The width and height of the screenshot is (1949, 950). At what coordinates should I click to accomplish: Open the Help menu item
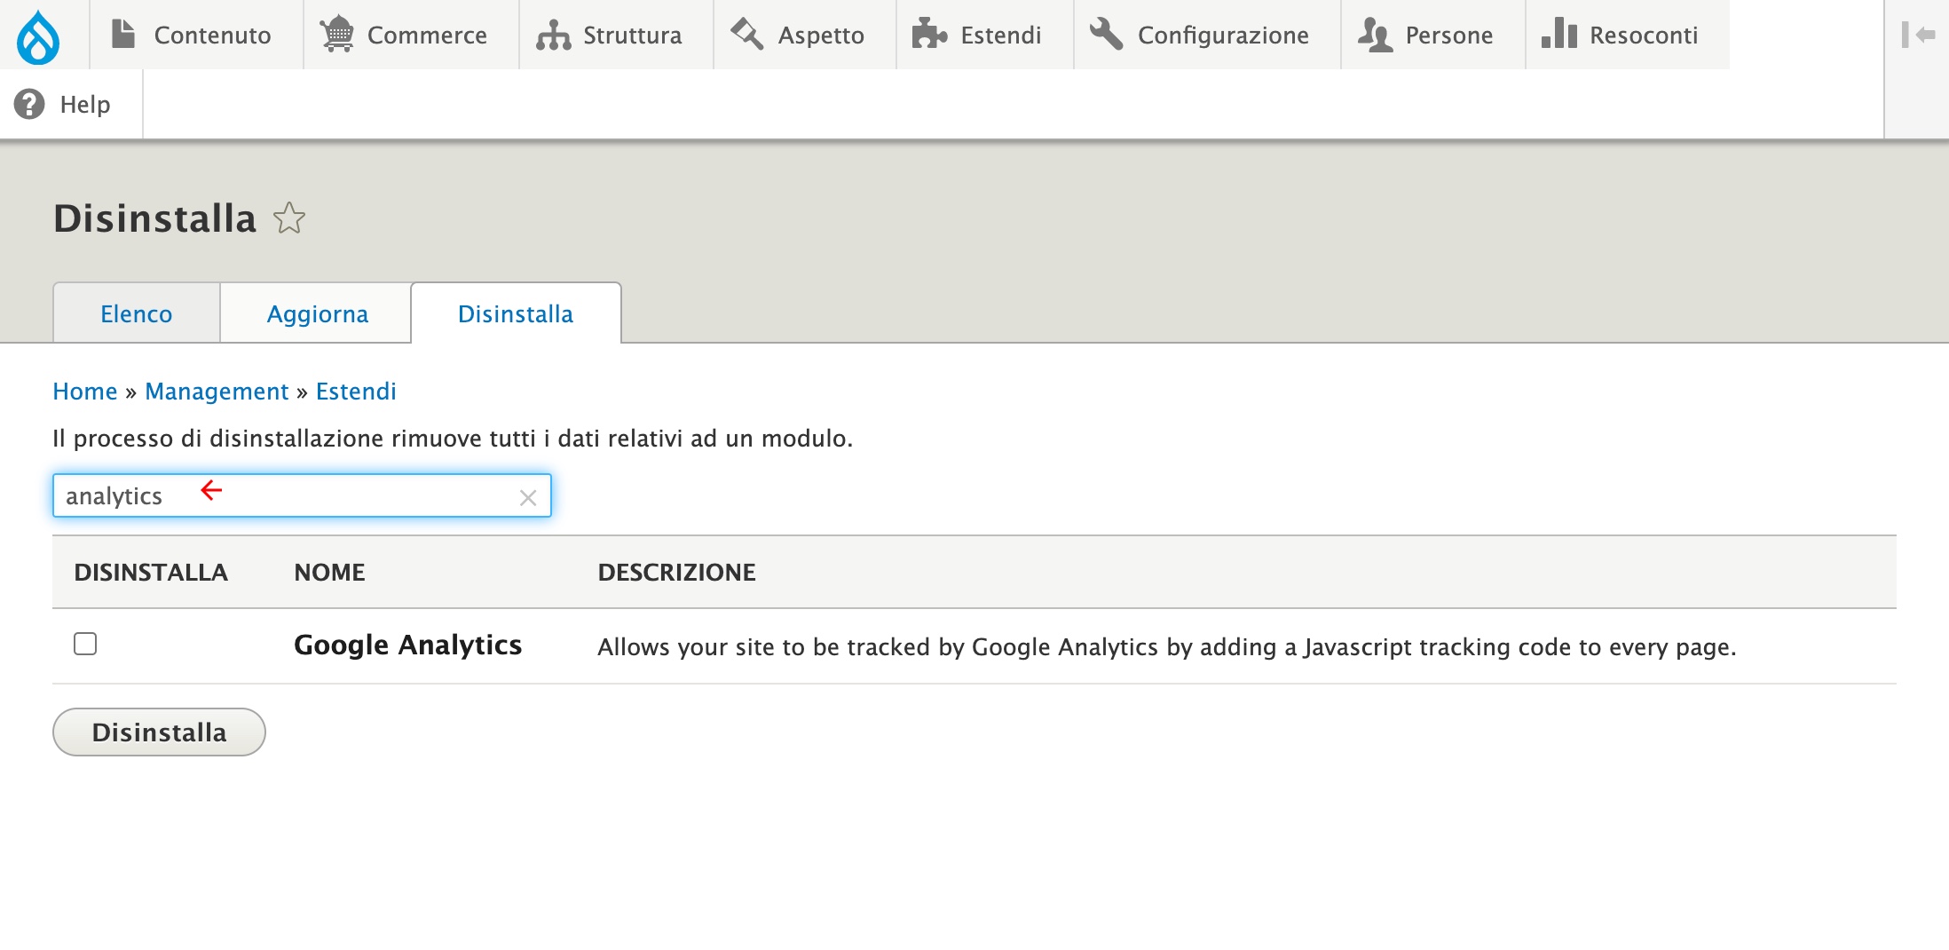coord(71,104)
